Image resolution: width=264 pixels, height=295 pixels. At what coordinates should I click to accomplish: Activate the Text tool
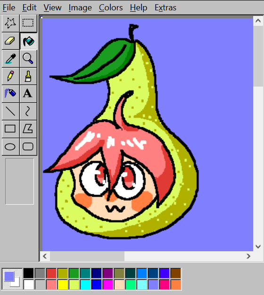(28, 94)
